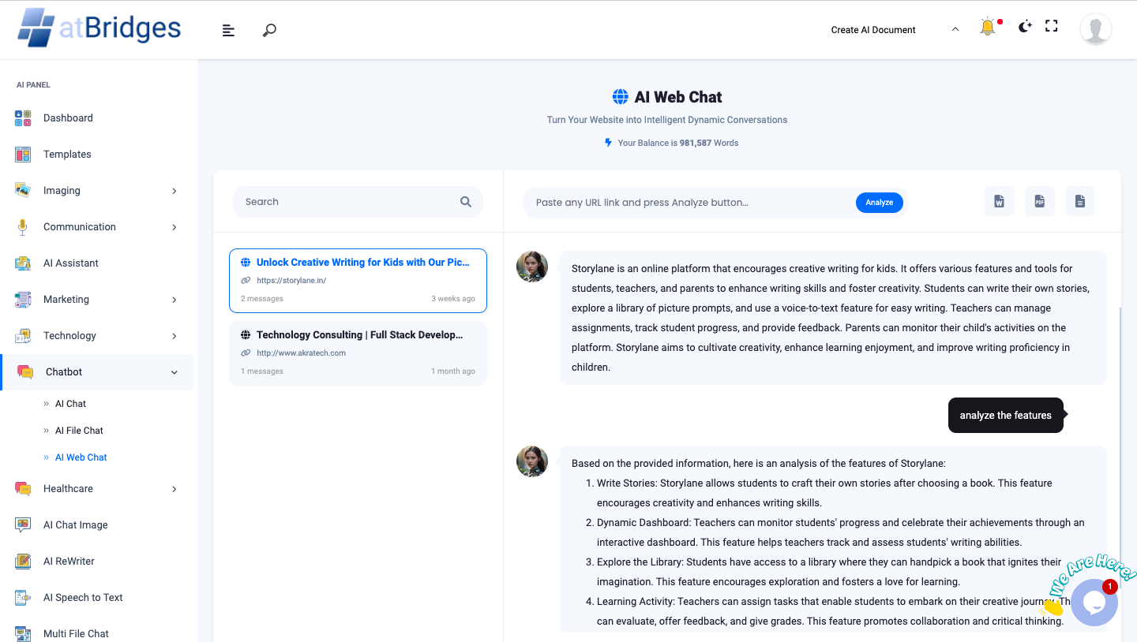Toggle the sidebar menu hamburger icon
The height and width of the screenshot is (642, 1137).
point(228,30)
